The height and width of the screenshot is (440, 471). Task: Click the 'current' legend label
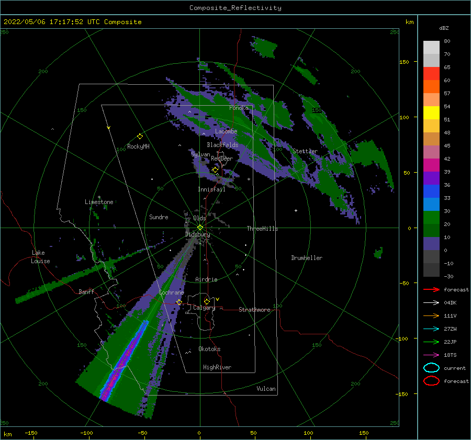click(x=454, y=368)
